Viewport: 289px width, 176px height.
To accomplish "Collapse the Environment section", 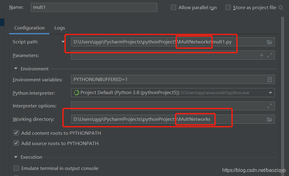I will click(x=16, y=69).
